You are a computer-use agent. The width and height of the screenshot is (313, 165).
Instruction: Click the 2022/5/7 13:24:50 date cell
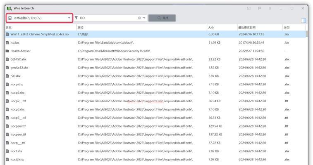(x=251, y=51)
